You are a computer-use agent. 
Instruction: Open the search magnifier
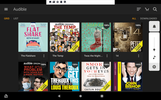coord(155,9)
